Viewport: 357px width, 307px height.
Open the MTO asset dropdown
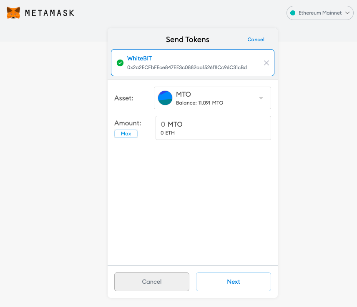pos(212,98)
